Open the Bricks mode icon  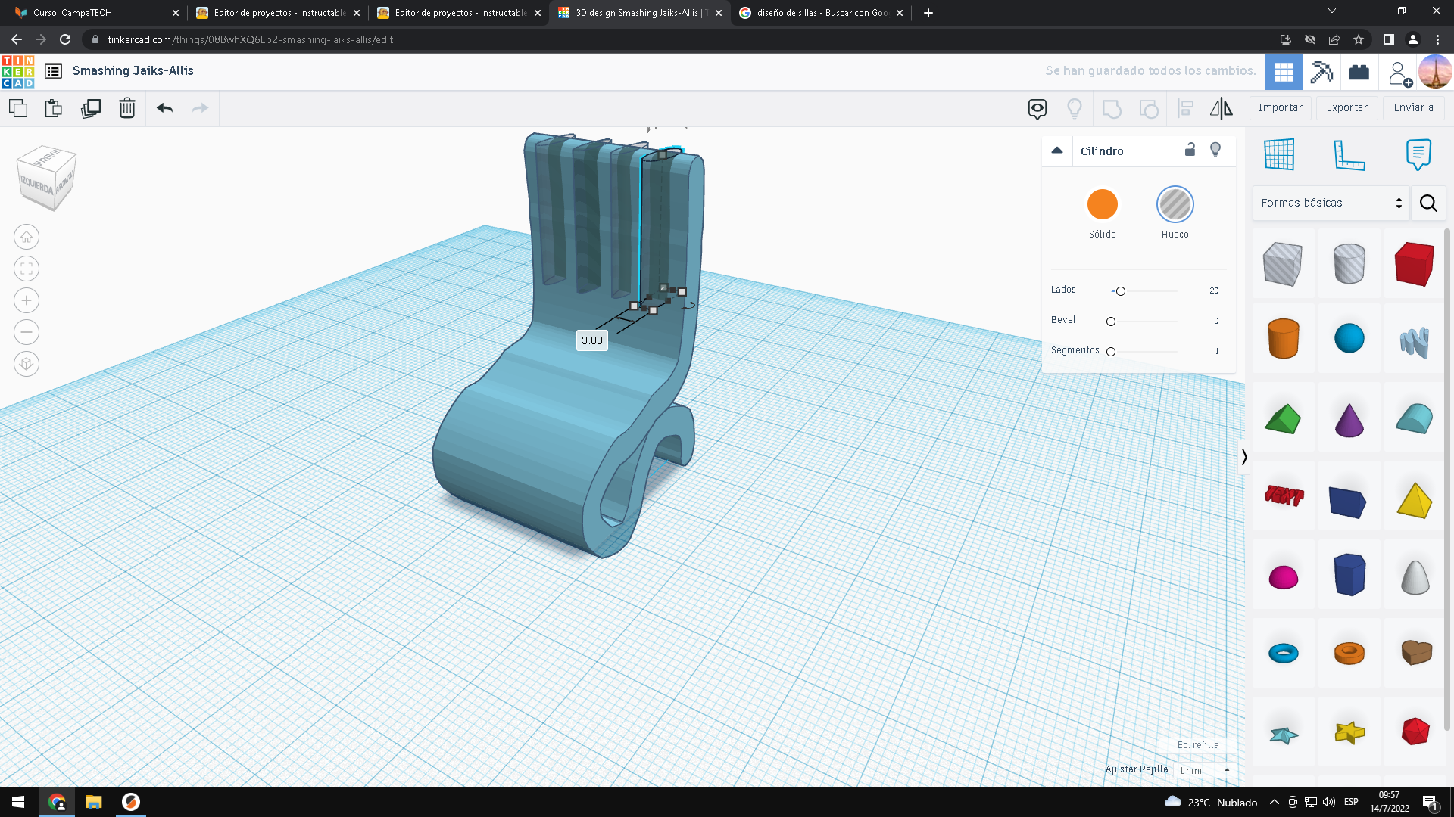(1359, 72)
